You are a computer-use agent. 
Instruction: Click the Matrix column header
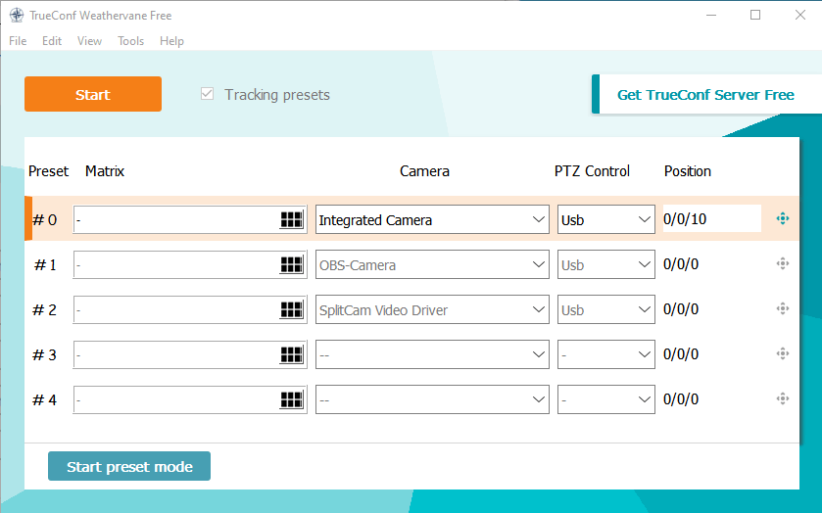pos(105,171)
